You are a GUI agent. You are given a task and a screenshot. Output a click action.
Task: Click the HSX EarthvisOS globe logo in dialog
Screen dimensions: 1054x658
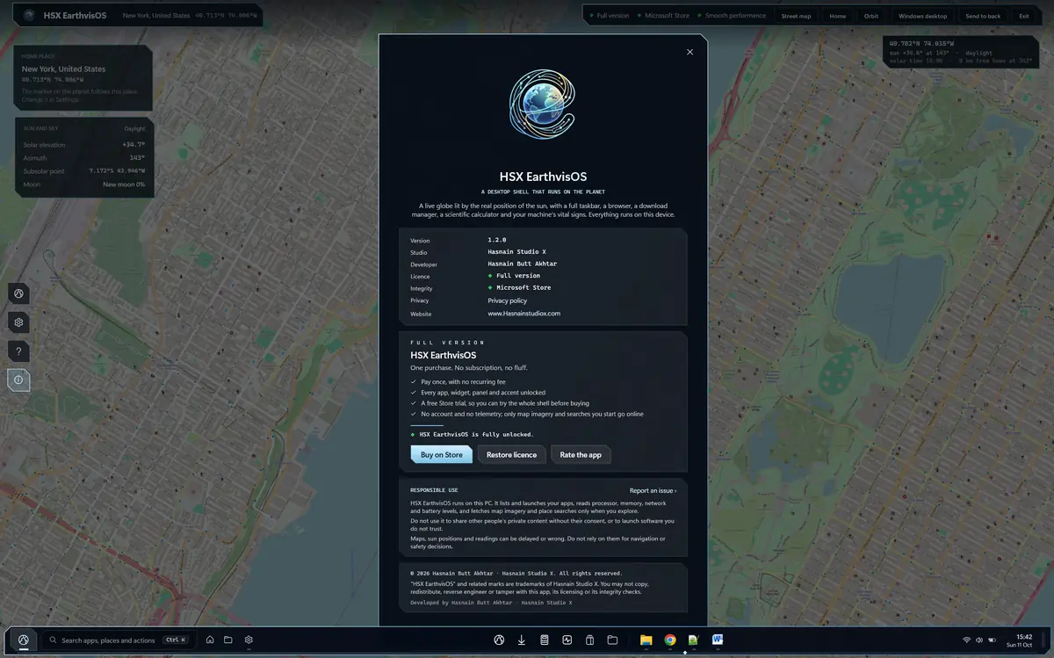(x=542, y=105)
